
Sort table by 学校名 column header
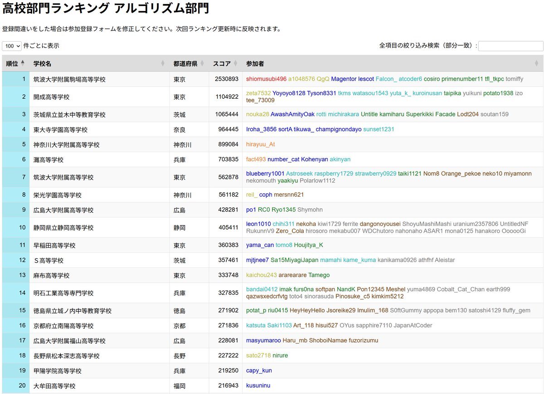tap(99, 63)
